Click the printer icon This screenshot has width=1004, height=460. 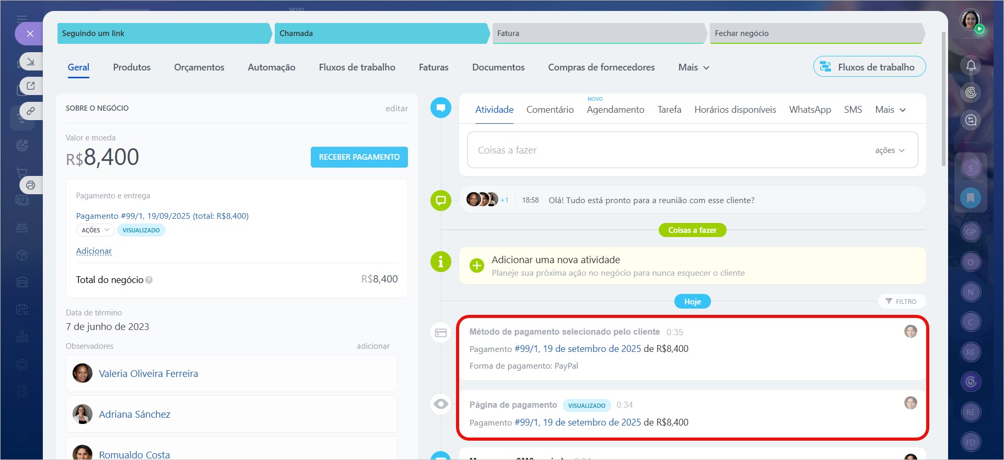coord(31,185)
